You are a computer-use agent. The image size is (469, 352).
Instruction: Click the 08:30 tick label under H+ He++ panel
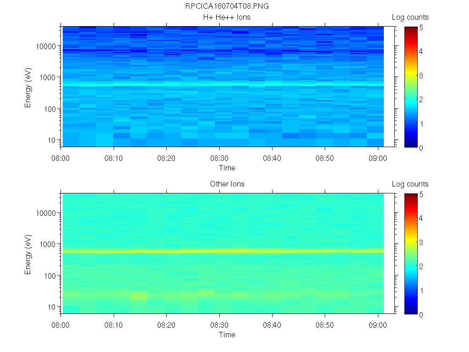219,158
